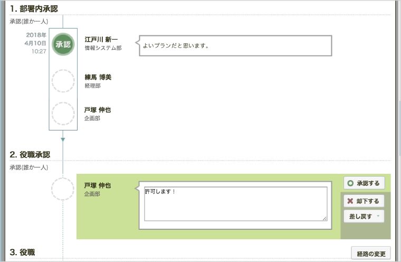Click the red X icon on 却下する
The image size is (401, 262).
(x=350, y=201)
